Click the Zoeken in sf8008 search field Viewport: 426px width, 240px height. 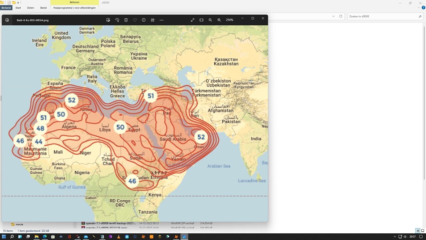(x=383, y=16)
